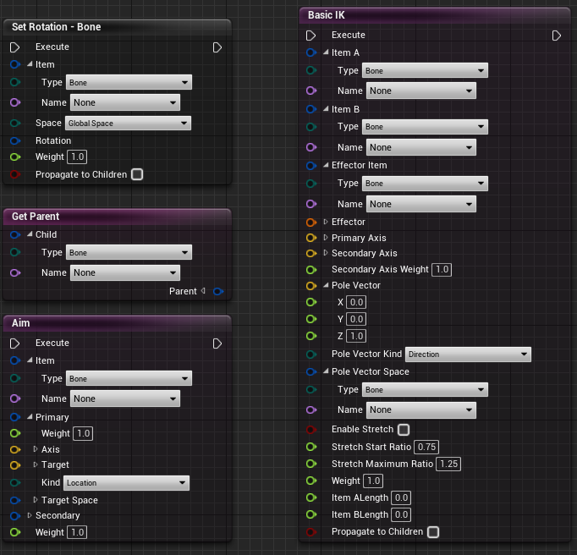Screen dimensions: 577x555
Task: Collapse Primary section on Aim node
Action: click(x=30, y=417)
